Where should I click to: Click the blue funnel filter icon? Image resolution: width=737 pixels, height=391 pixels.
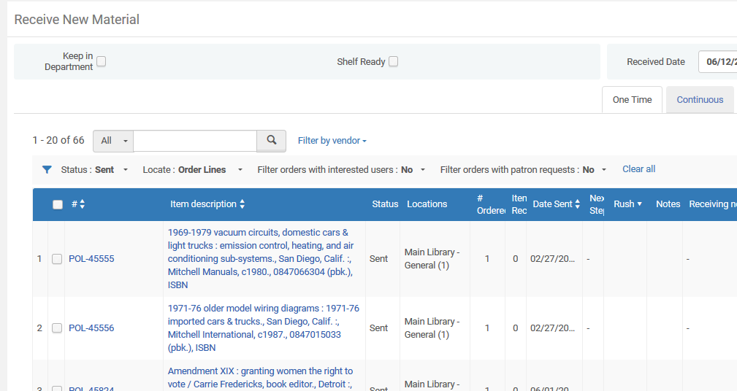click(47, 170)
